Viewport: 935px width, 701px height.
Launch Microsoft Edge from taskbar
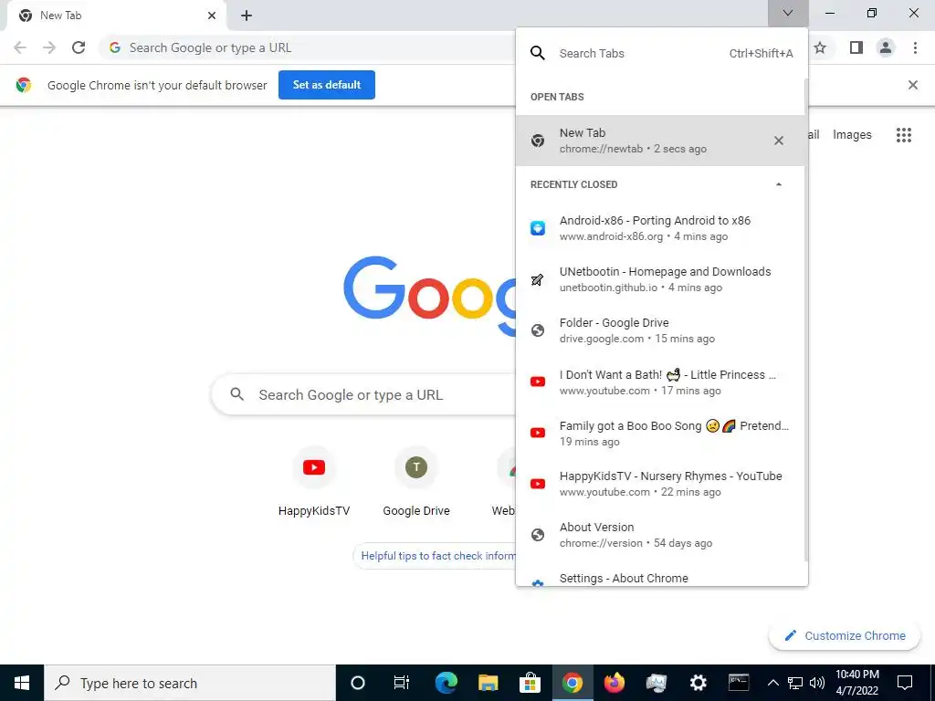[x=446, y=683]
